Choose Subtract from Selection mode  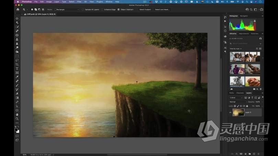pyautogui.click(x=39, y=10)
